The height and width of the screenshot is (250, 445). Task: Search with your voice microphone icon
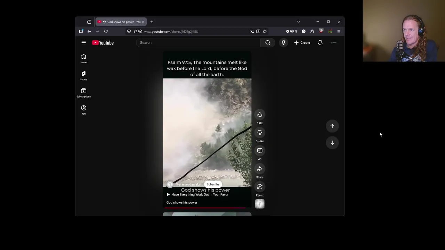(283, 43)
